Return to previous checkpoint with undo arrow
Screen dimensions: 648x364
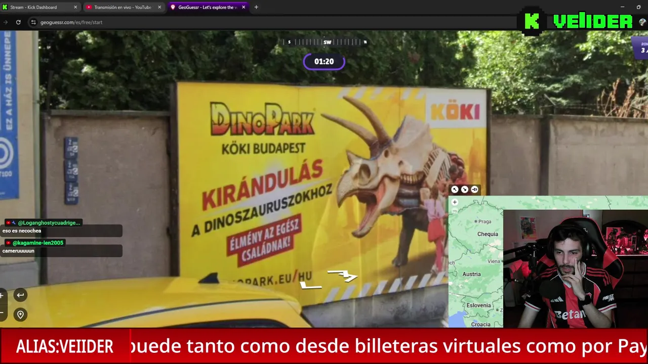[20, 295]
